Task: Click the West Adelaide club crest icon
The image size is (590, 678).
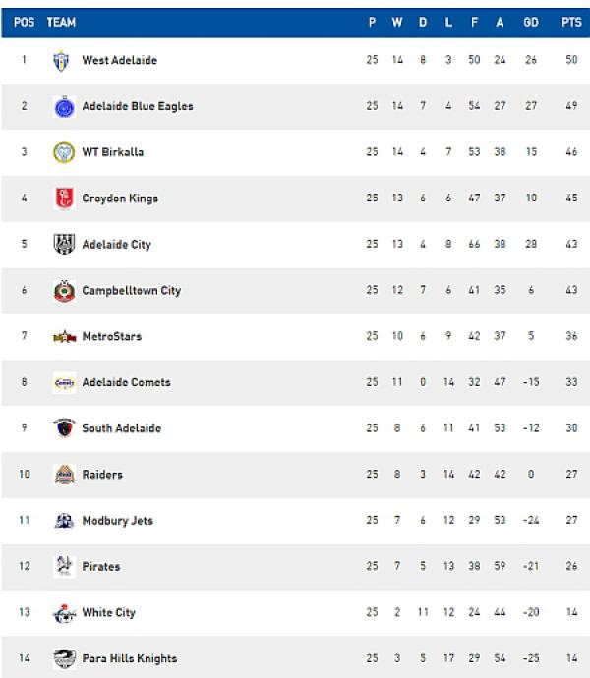Action: tap(62, 61)
